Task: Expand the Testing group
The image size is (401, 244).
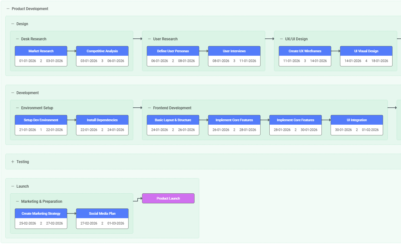Action: click(x=13, y=162)
